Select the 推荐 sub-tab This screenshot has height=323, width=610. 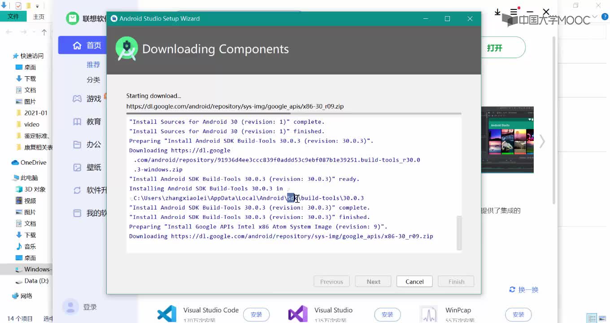coord(93,65)
